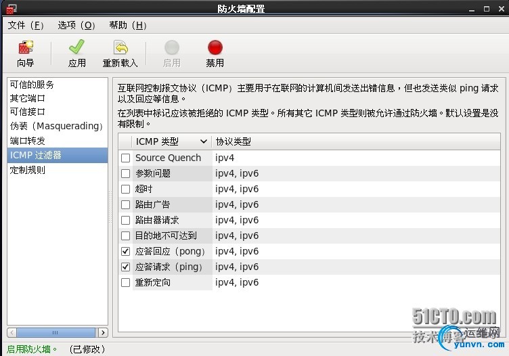
Task: Maximize the 防火墙配置 window
Action: click(x=487, y=9)
